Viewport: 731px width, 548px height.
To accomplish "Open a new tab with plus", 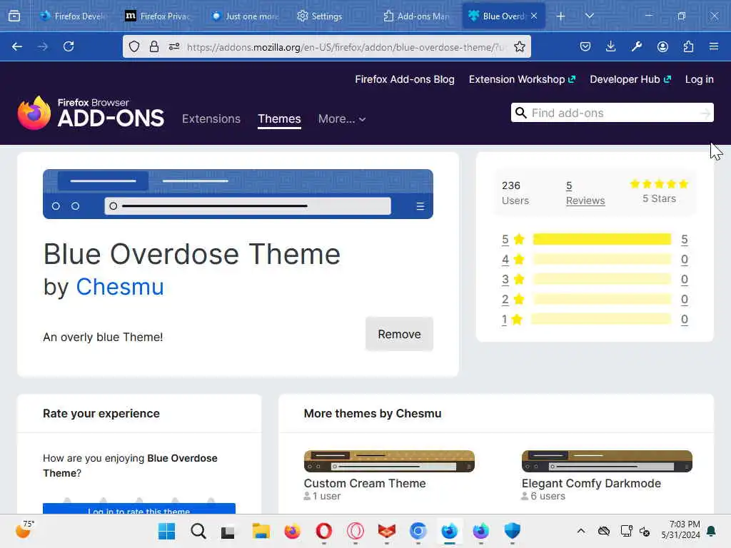I will pyautogui.click(x=561, y=16).
